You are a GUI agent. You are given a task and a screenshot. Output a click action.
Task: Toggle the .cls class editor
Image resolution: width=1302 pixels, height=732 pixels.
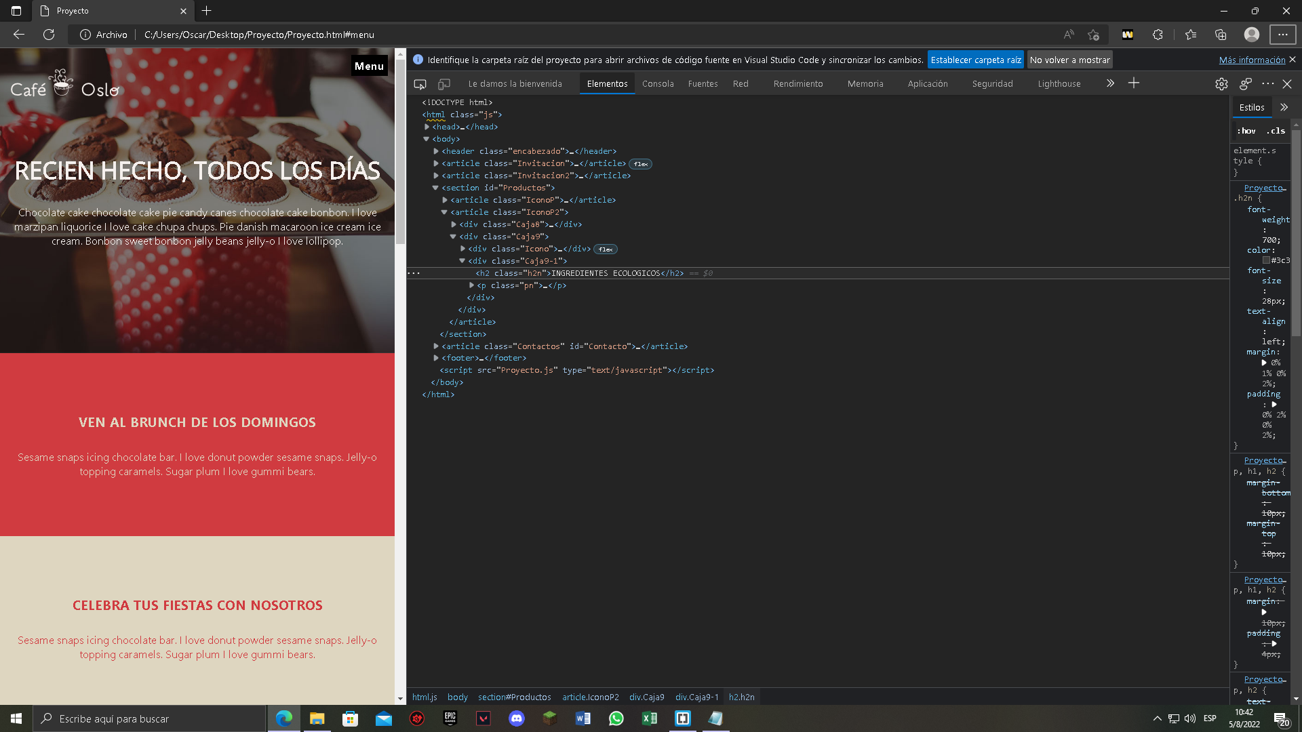(1276, 131)
